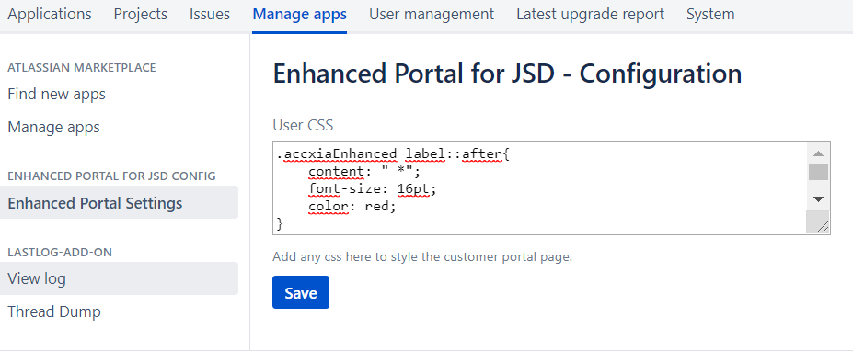Click the textarea scrollbar thumb
Screen dimensions: 853x351
tap(818, 172)
